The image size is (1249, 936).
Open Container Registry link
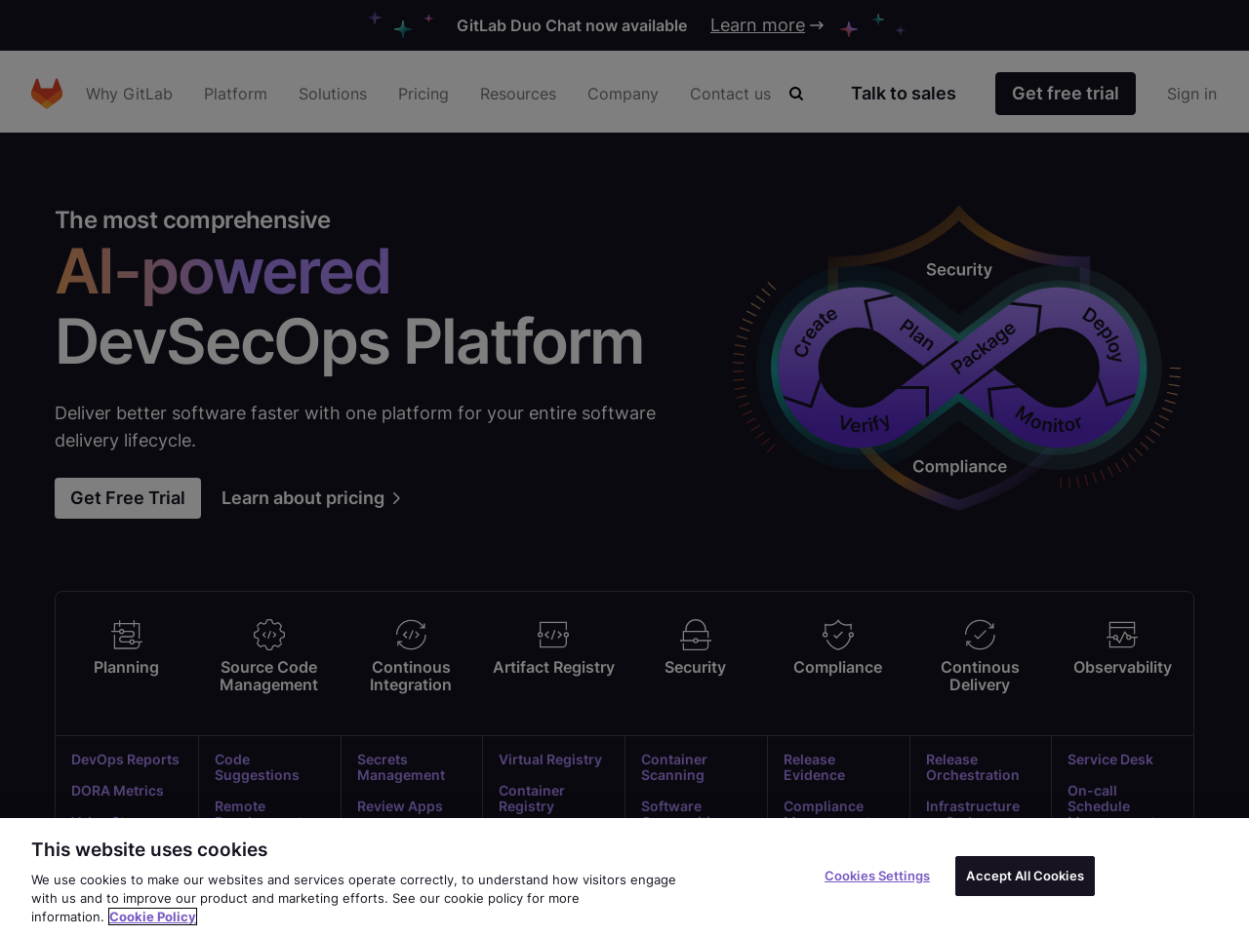click(x=532, y=799)
